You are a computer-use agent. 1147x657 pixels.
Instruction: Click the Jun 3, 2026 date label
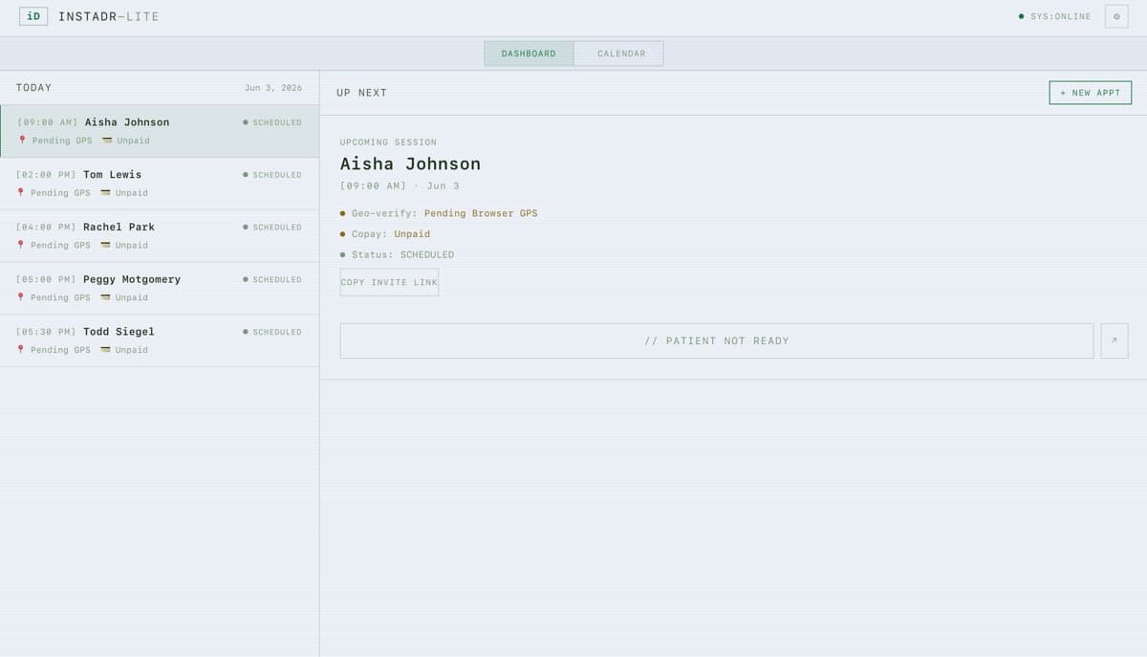(273, 88)
